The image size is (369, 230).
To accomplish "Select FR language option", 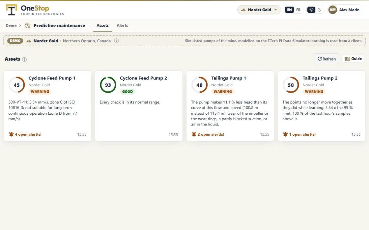I will (298, 10).
